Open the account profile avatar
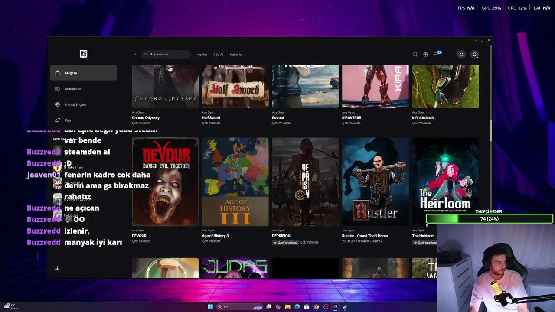This screenshot has width=555, height=312. tap(474, 55)
